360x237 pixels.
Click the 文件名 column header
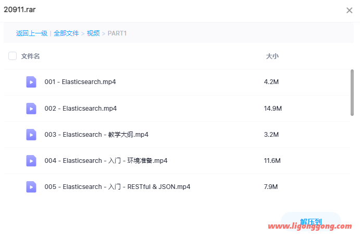click(30, 56)
